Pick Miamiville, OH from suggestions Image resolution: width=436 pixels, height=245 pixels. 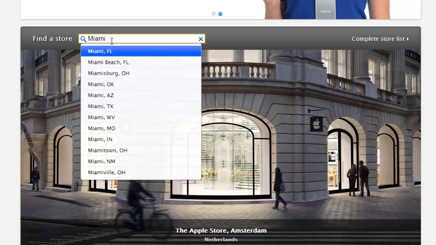pos(141,172)
